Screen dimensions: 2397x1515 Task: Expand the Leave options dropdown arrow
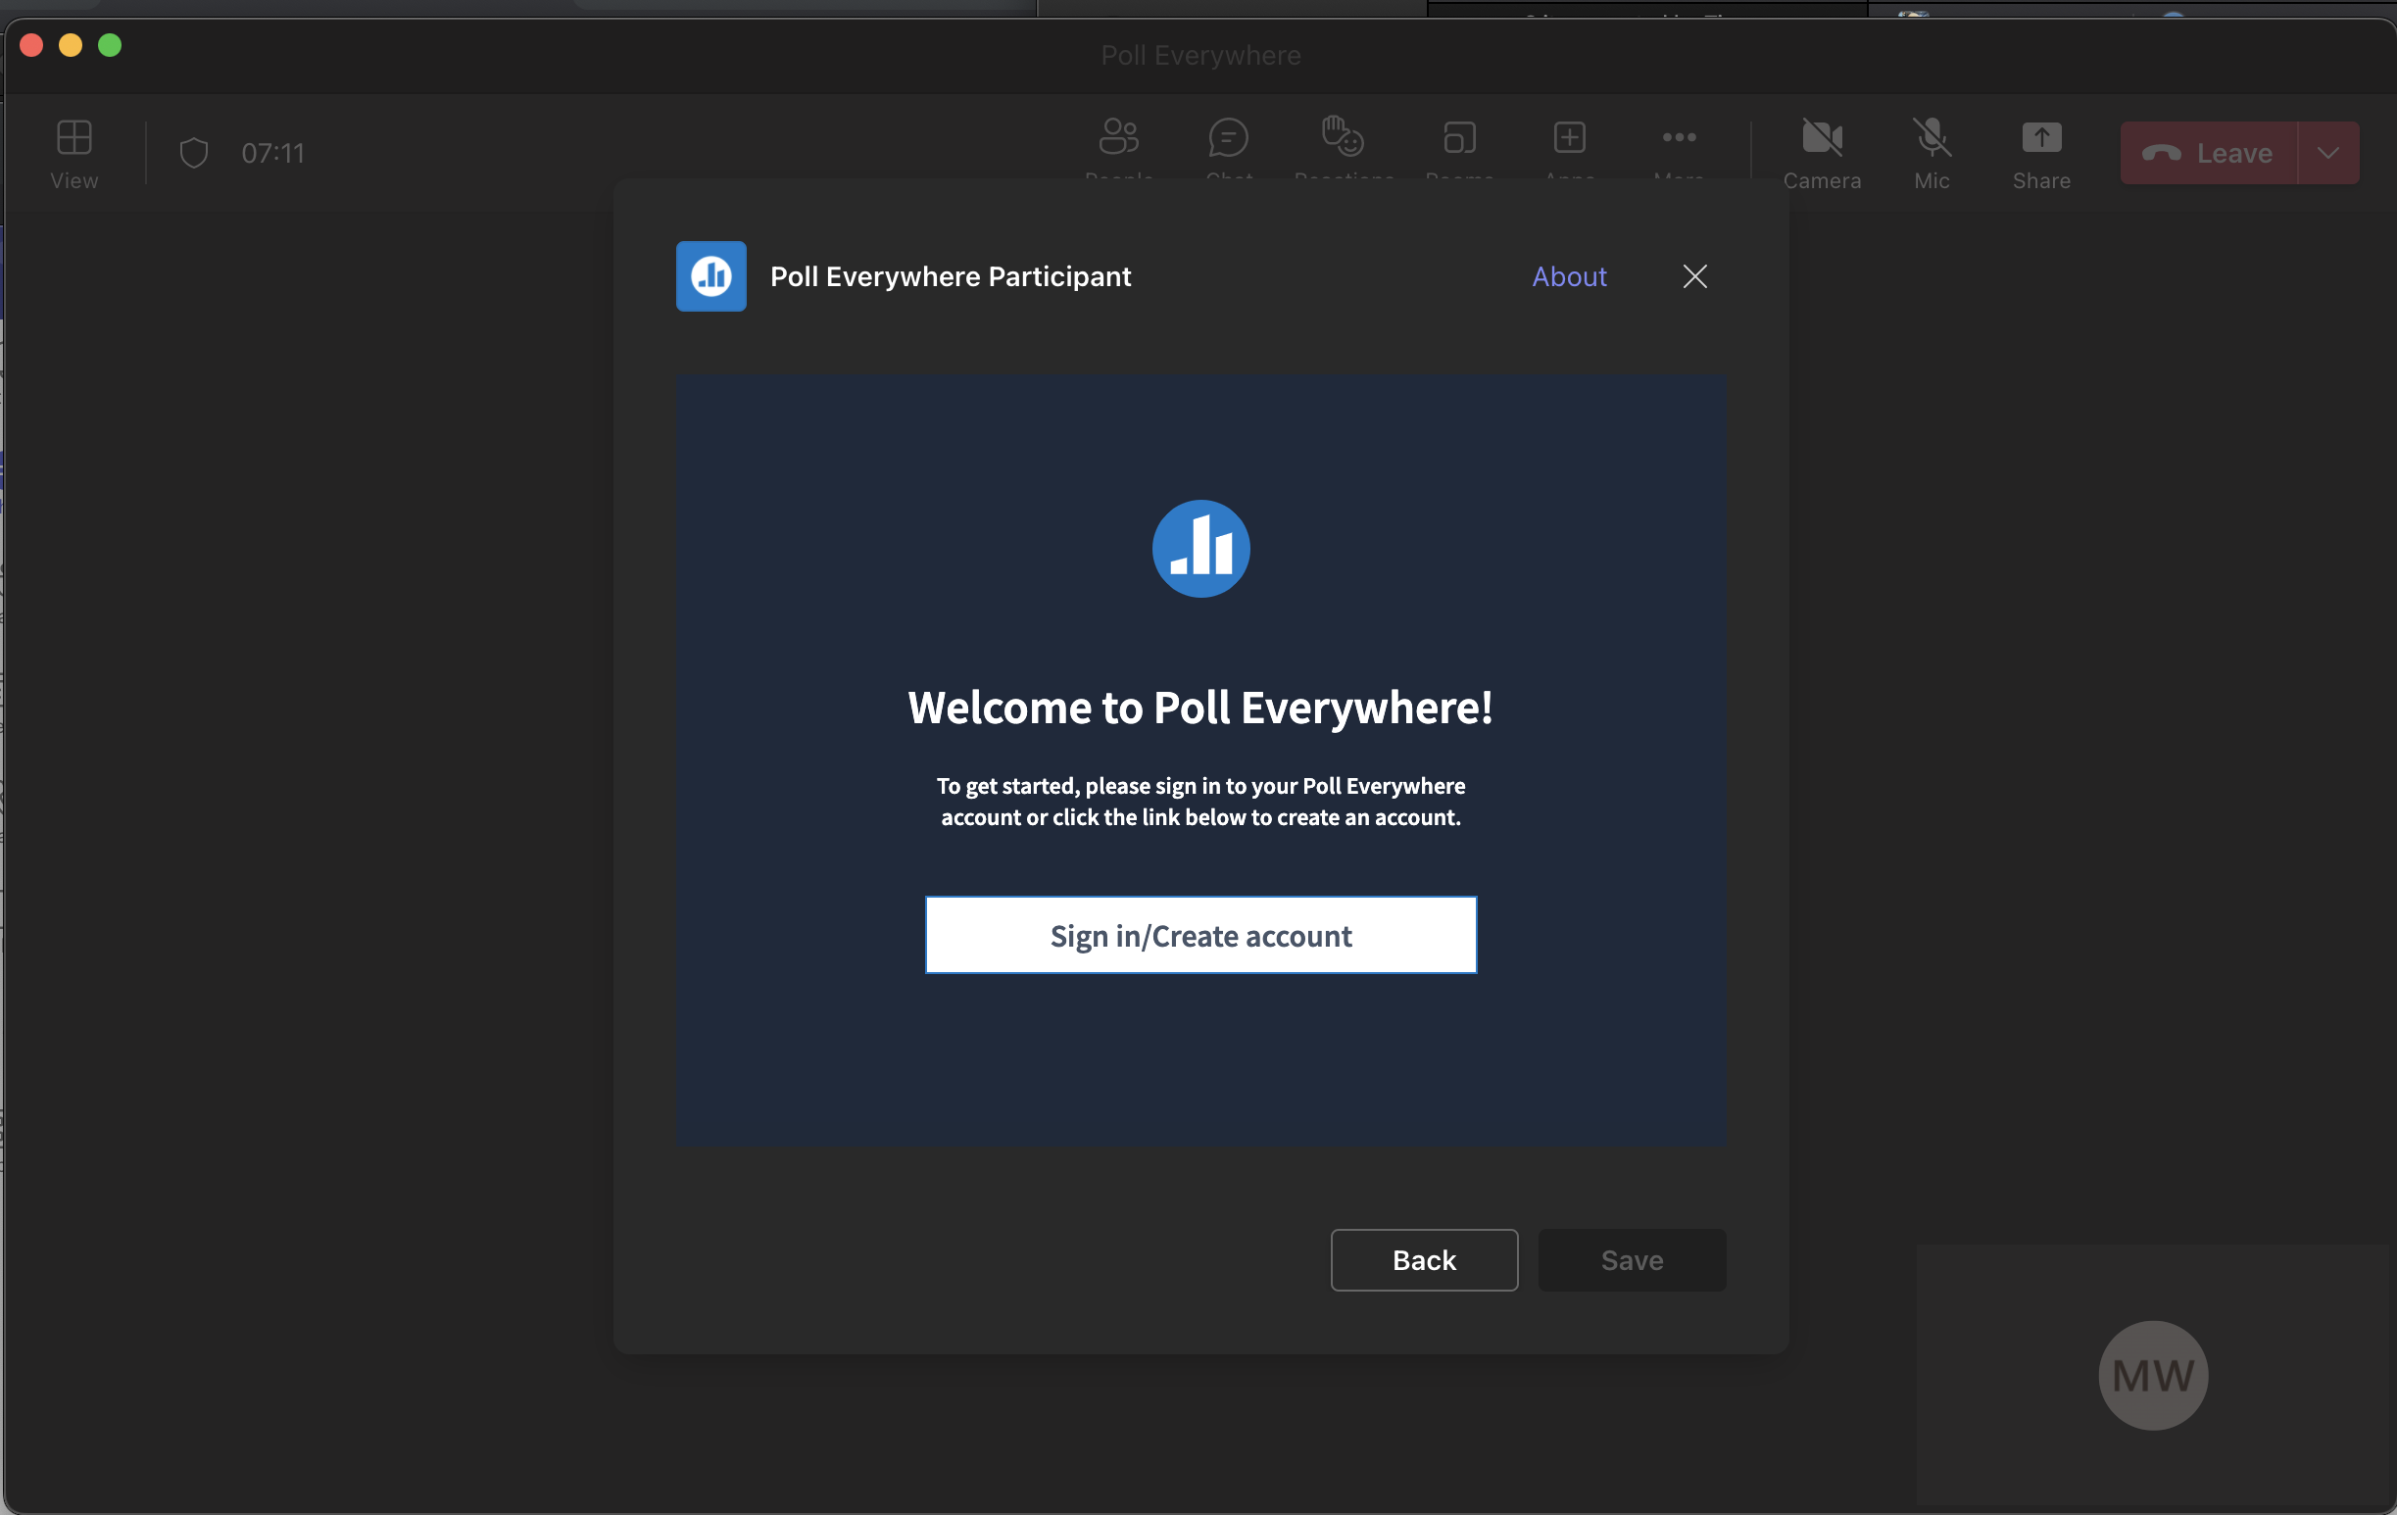pyautogui.click(x=2328, y=152)
